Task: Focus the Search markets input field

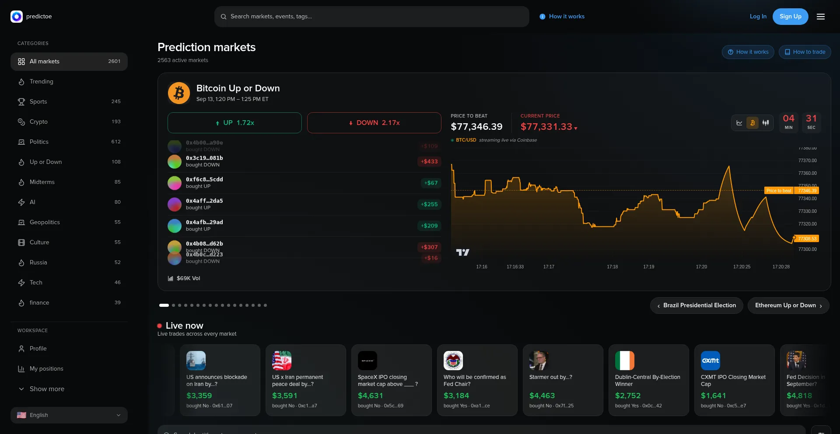Action: tap(371, 17)
